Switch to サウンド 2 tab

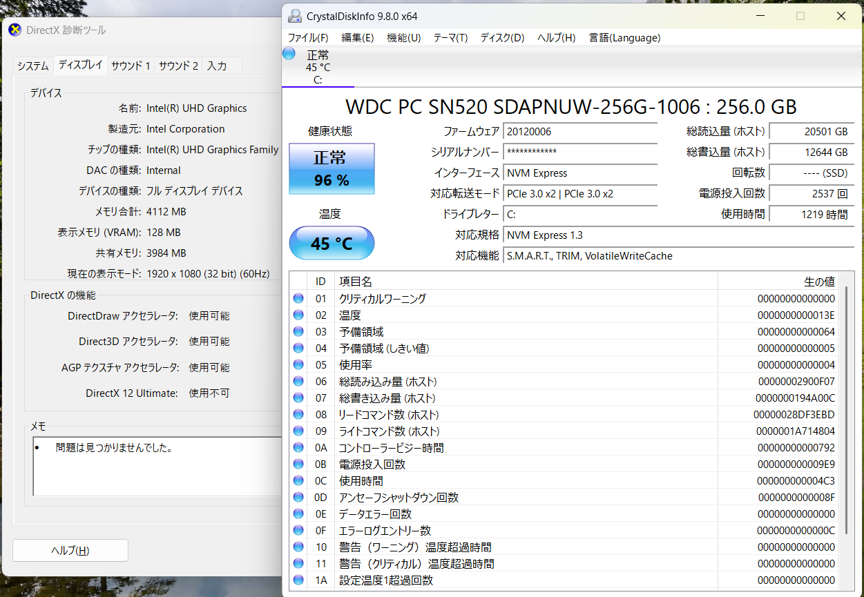(178, 66)
